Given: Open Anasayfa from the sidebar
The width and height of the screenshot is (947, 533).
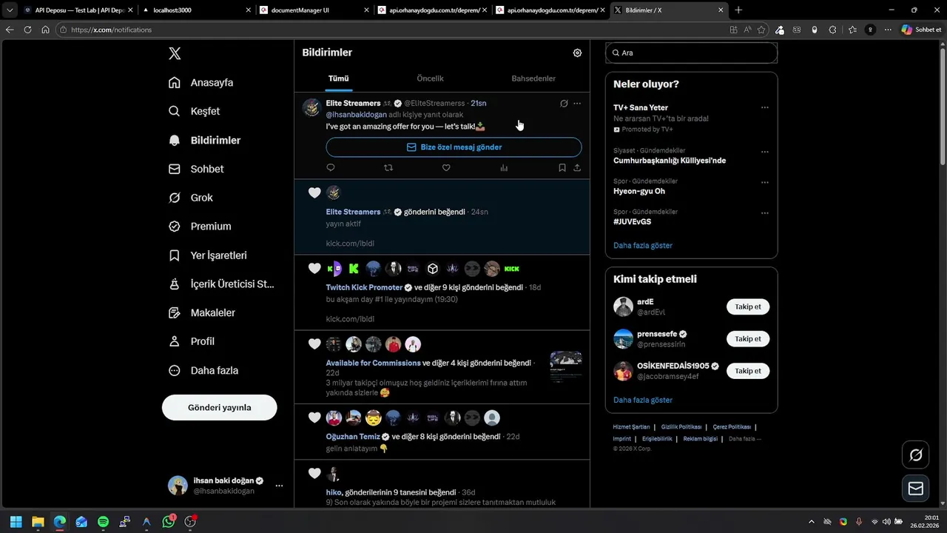Looking at the screenshot, I should [201, 82].
